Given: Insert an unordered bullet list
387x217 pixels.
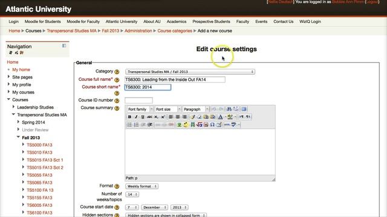Looking at the screenshot, I should click(x=129, y=125).
